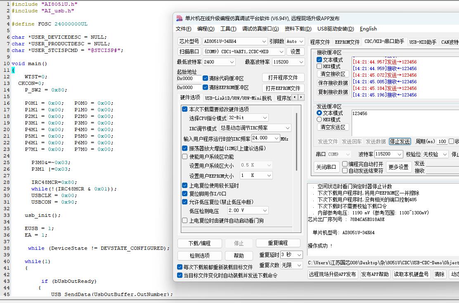Click the hardware options vertical scrollbar
Viewport: 459px width, 303px height.
[x=297, y=142]
